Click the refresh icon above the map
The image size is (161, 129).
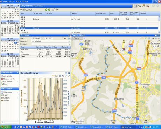[146, 38]
